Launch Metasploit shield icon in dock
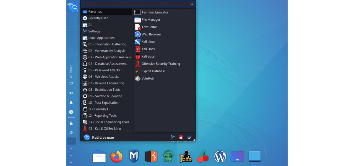The image size is (354, 166). click(134, 157)
